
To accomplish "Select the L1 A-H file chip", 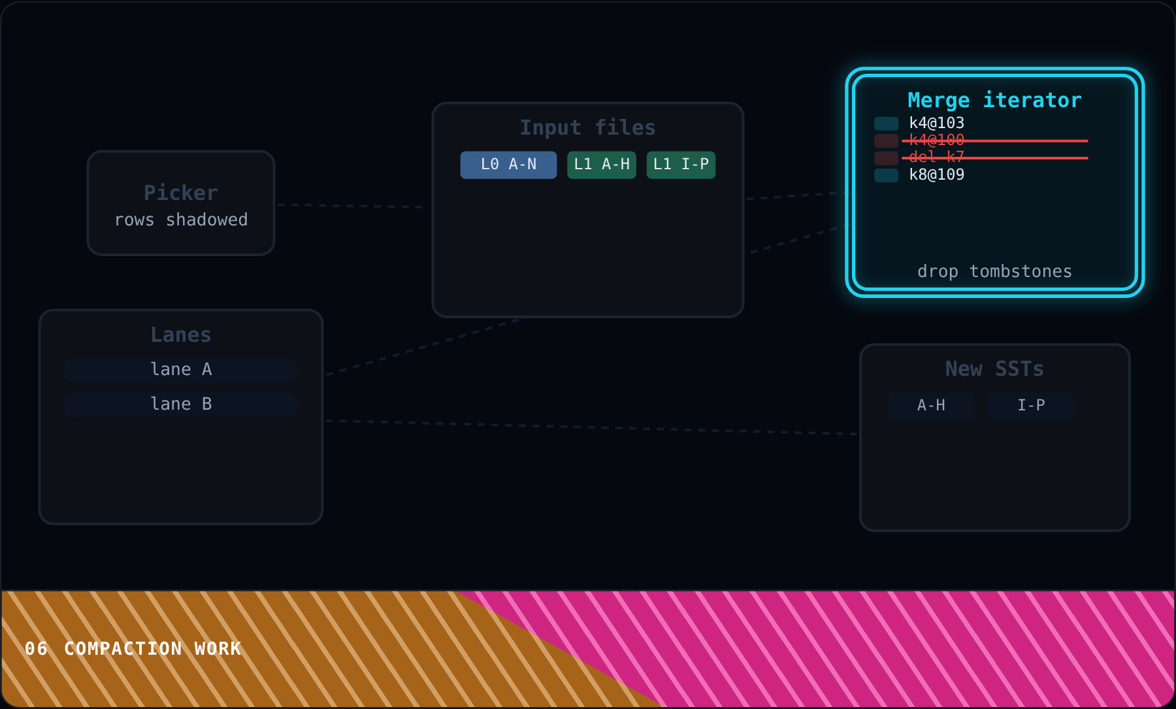I will [x=602, y=165].
